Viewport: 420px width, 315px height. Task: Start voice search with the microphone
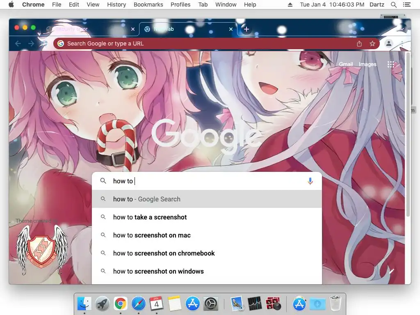coord(310,181)
